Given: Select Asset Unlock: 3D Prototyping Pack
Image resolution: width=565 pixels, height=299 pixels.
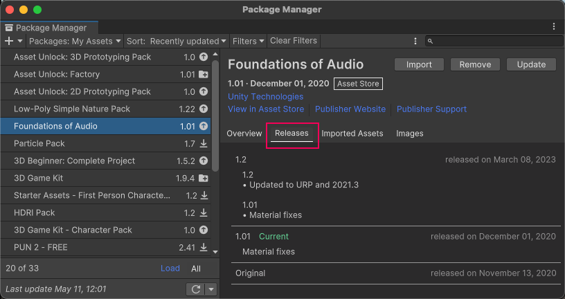Looking at the screenshot, I should (105, 57).
